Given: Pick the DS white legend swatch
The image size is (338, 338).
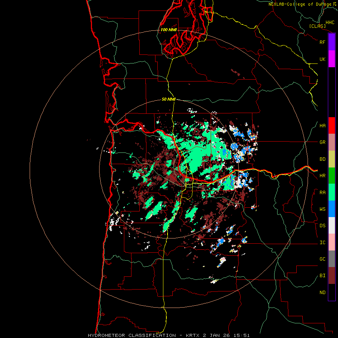Looking at the screenshot, I should [x=332, y=225].
